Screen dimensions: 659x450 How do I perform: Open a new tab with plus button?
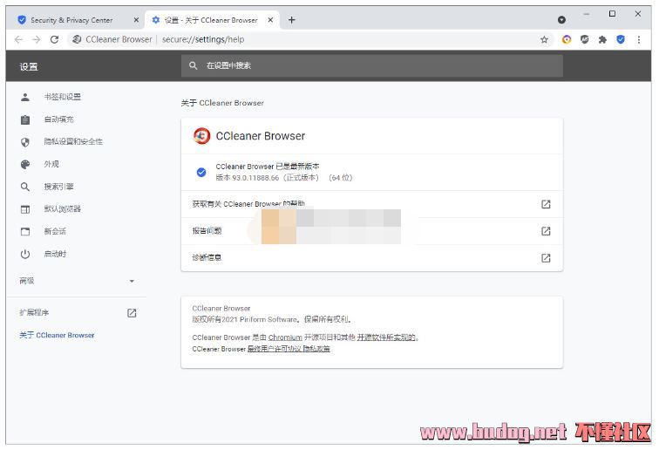292,20
